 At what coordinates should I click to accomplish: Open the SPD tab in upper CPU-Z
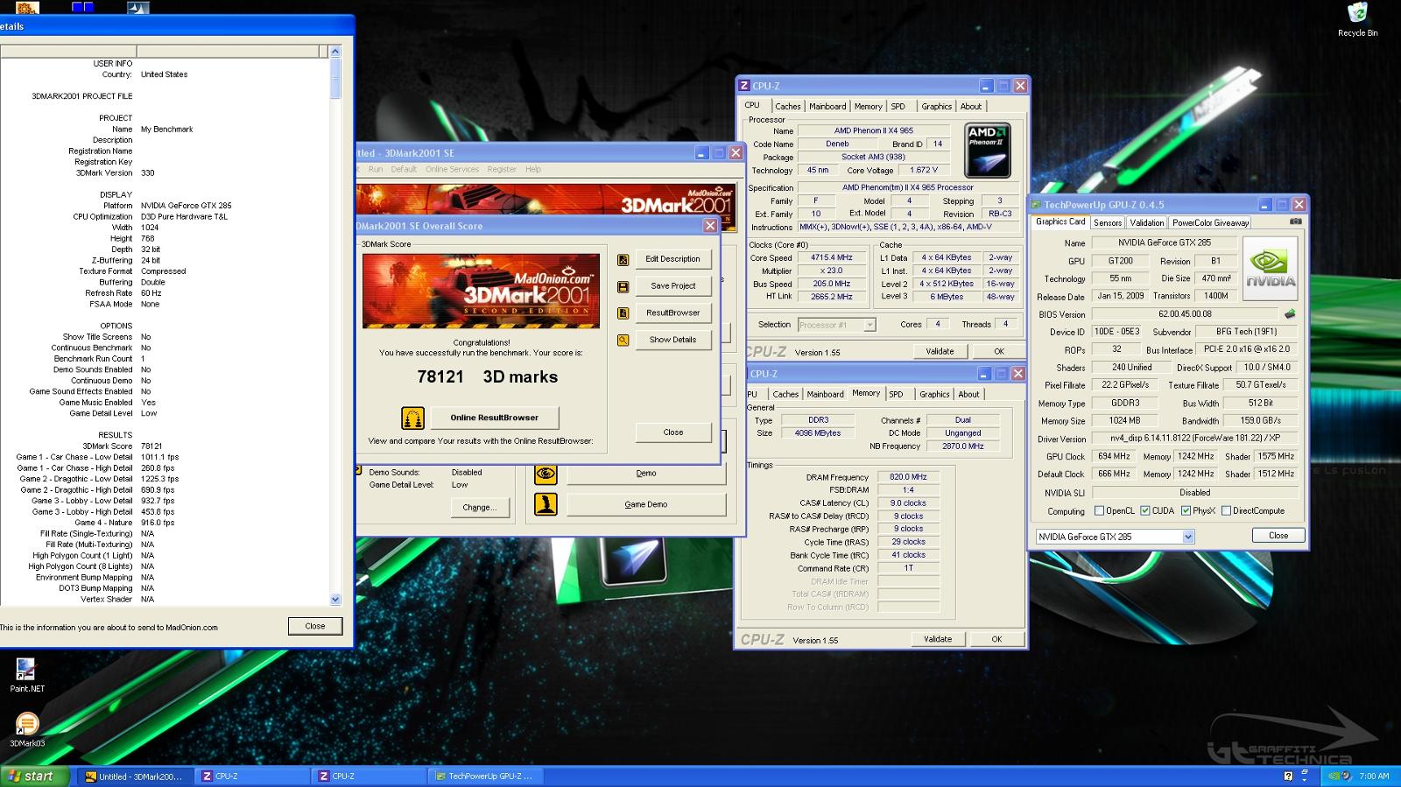898,107
